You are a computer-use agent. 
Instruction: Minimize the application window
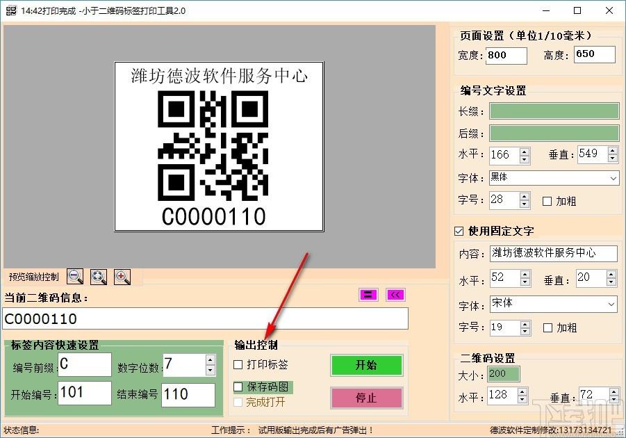(546, 11)
